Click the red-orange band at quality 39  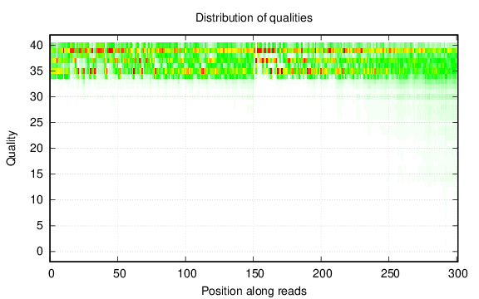point(254,51)
